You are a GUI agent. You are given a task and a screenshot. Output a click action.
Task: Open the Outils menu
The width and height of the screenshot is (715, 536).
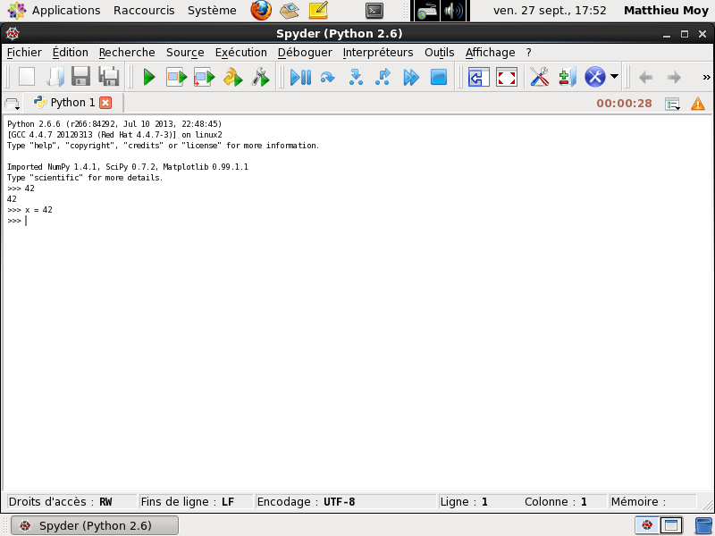(x=439, y=53)
